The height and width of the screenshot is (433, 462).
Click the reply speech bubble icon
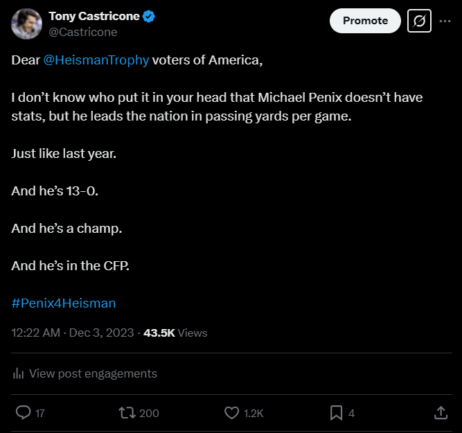(x=23, y=413)
